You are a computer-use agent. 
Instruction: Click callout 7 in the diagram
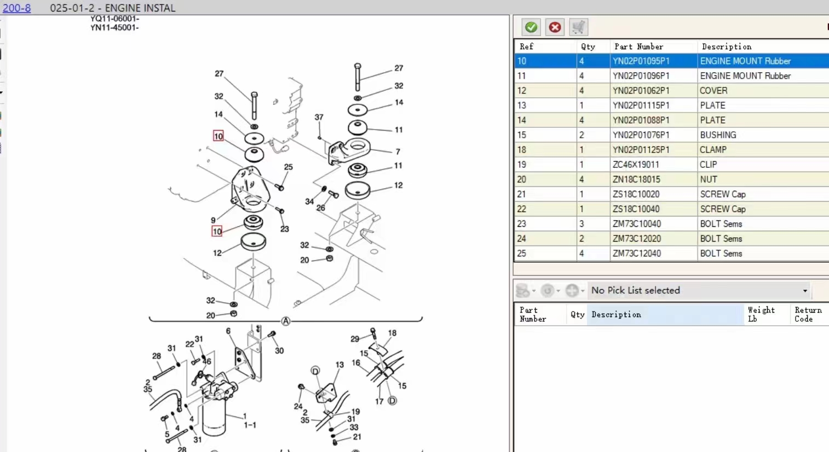pos(398,151)
